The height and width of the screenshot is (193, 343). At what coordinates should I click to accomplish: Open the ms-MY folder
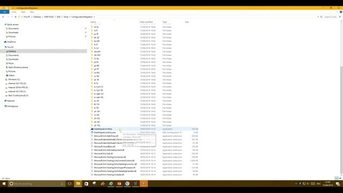click(x=97, y=51)
